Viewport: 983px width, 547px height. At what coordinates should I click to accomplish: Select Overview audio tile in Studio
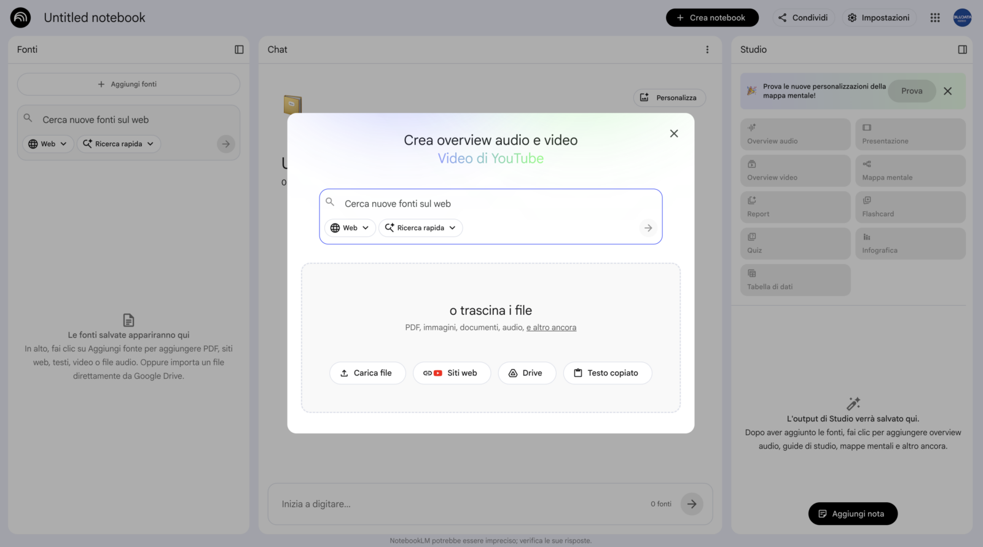pos(796,134)
